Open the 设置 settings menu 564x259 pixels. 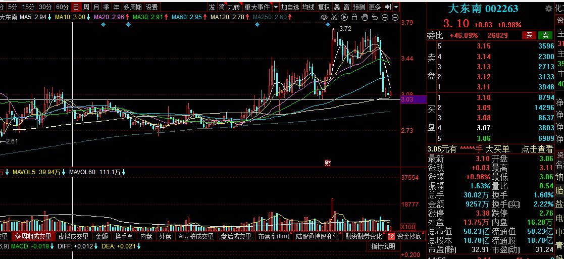point(152,7)
